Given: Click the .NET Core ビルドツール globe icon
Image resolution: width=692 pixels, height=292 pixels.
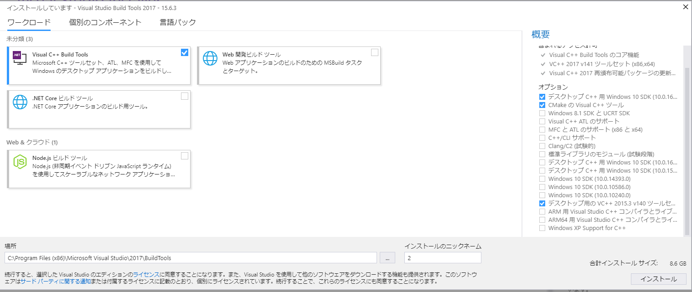Looking at the screenshot, I should pyautogui.click(x=20, y=102).
